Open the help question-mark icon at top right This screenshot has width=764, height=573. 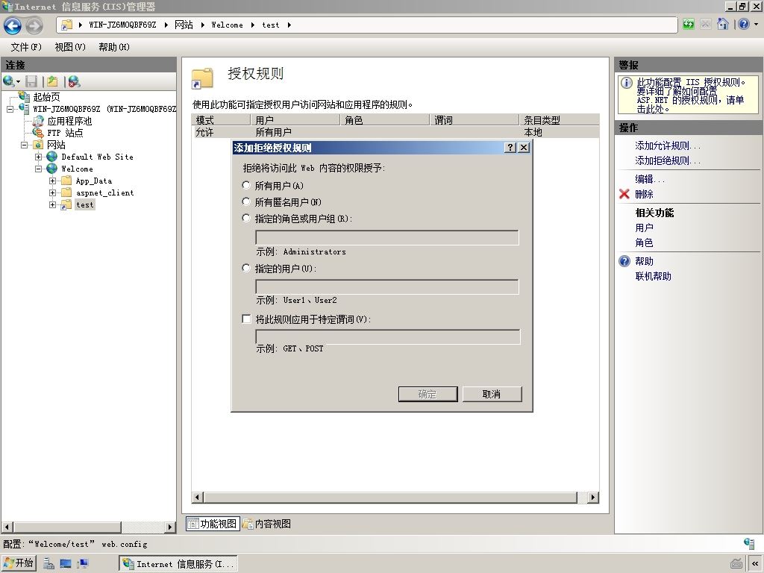[744, 24]
